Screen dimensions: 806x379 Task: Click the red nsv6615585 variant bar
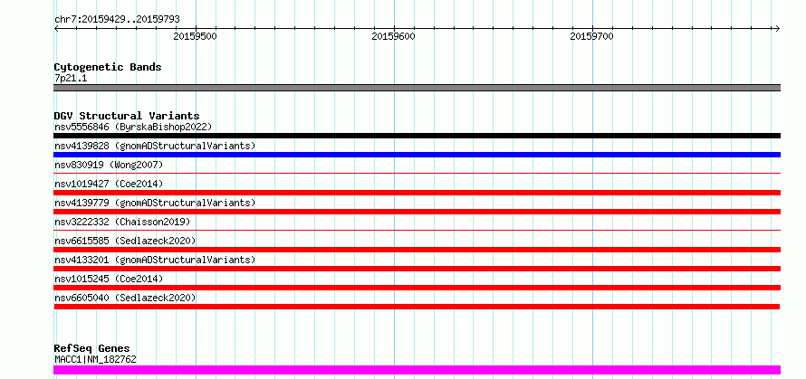click(417, 250)
